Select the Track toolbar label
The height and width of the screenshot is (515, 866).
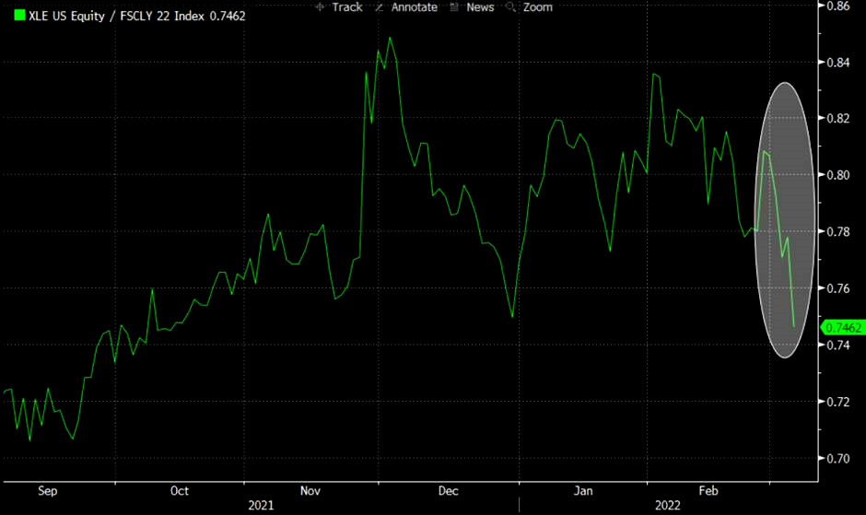pyautogui.click(x=347, y=7)
